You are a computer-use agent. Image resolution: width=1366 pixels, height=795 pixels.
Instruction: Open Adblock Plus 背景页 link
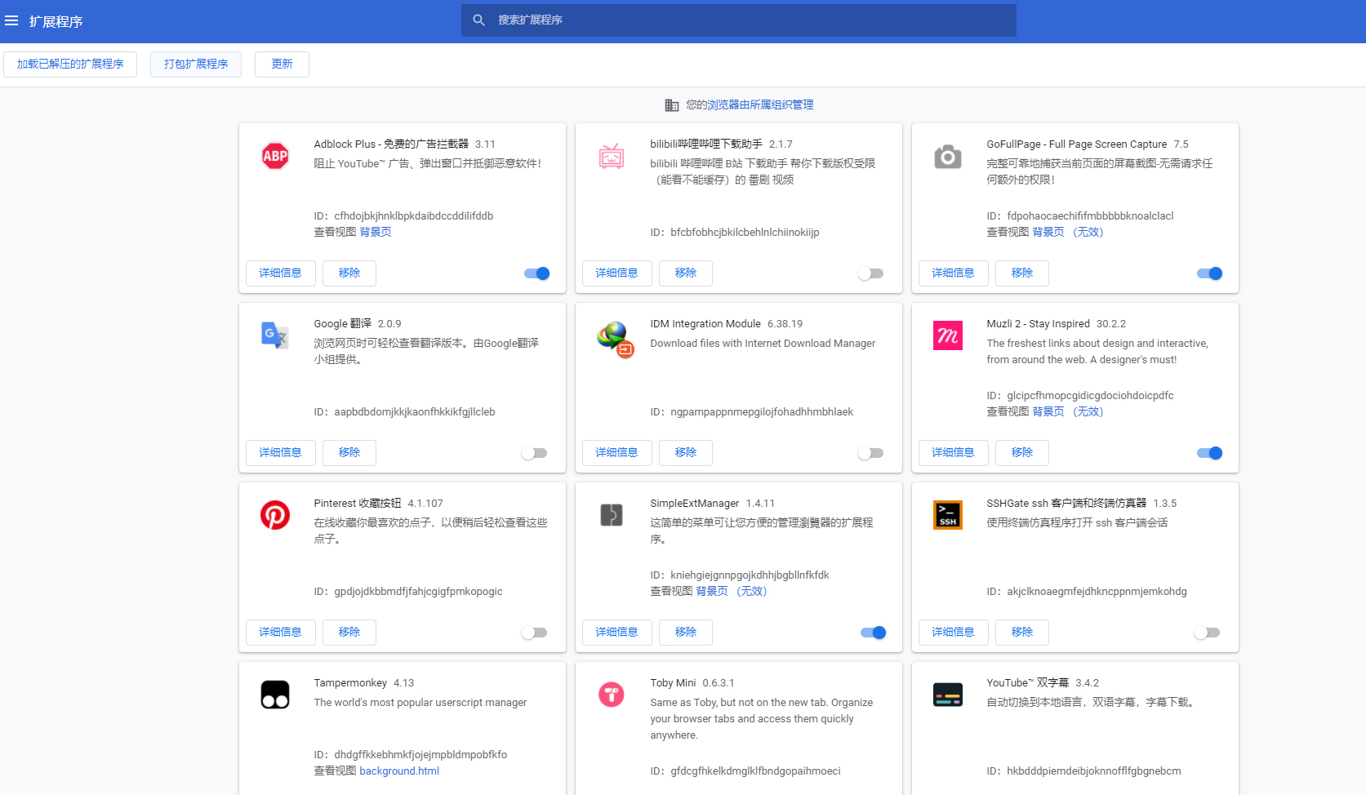point(376,232)
